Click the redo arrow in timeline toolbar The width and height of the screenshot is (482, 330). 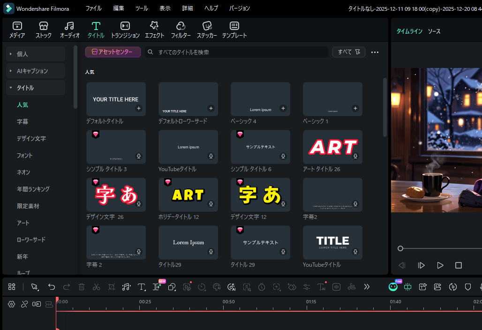tap(67, 287)
